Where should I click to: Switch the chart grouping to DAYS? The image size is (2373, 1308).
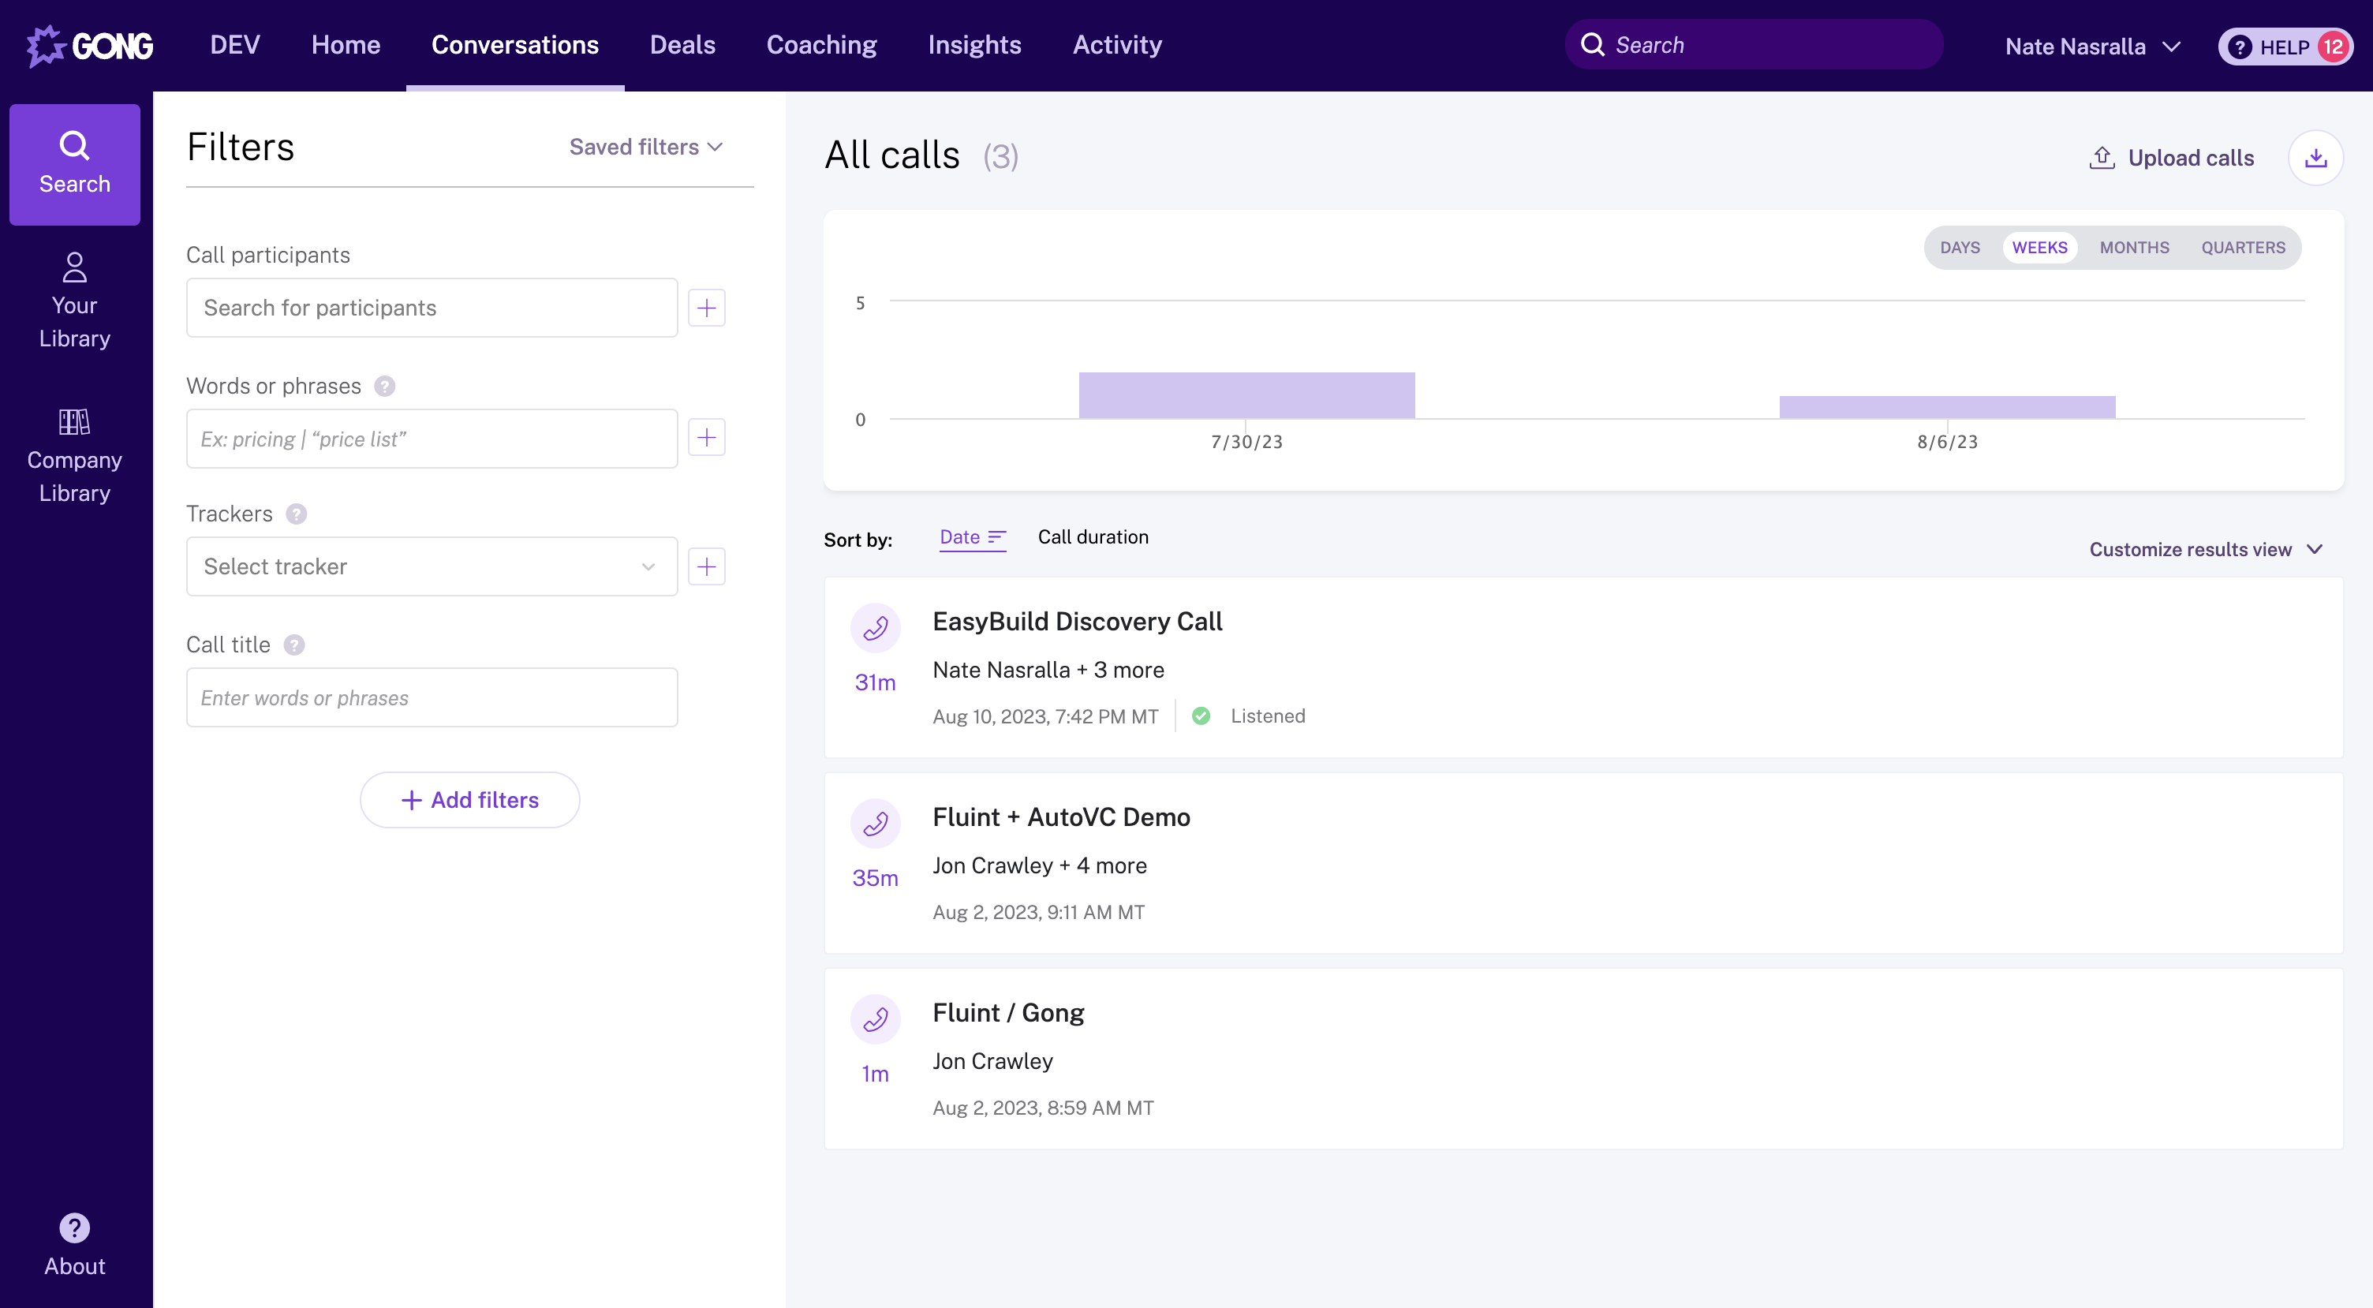pyautogui.click(x=1960, y=248)
